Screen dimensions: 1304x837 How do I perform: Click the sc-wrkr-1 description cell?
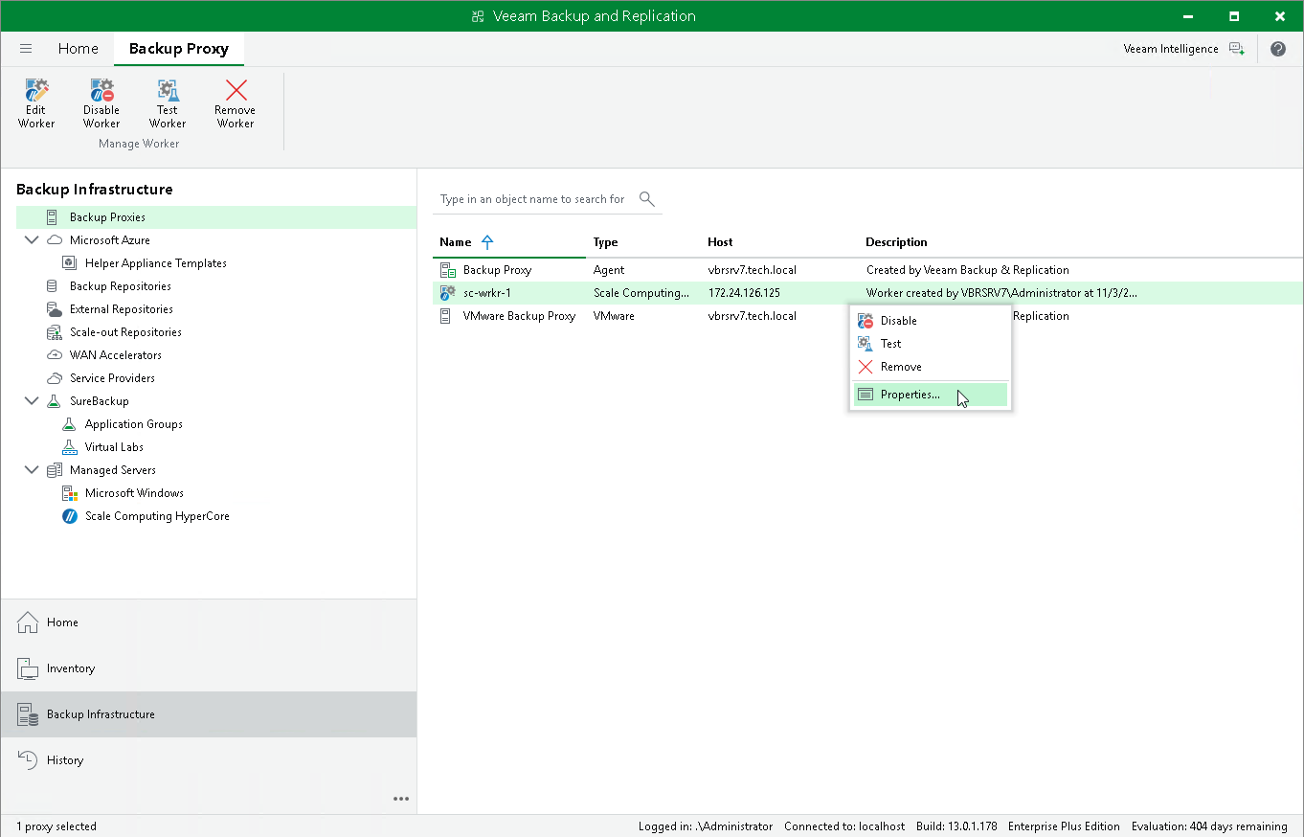coord(1002,293)
